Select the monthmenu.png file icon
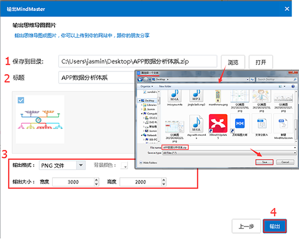The height and width of the screenshot is (240, 299). tap(218, 95)
